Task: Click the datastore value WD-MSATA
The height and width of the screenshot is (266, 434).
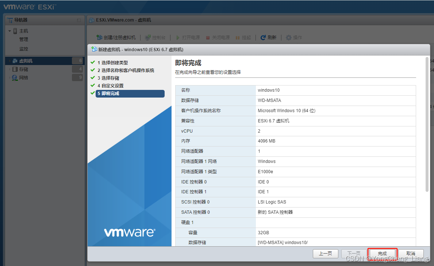Action: (269, 100)
